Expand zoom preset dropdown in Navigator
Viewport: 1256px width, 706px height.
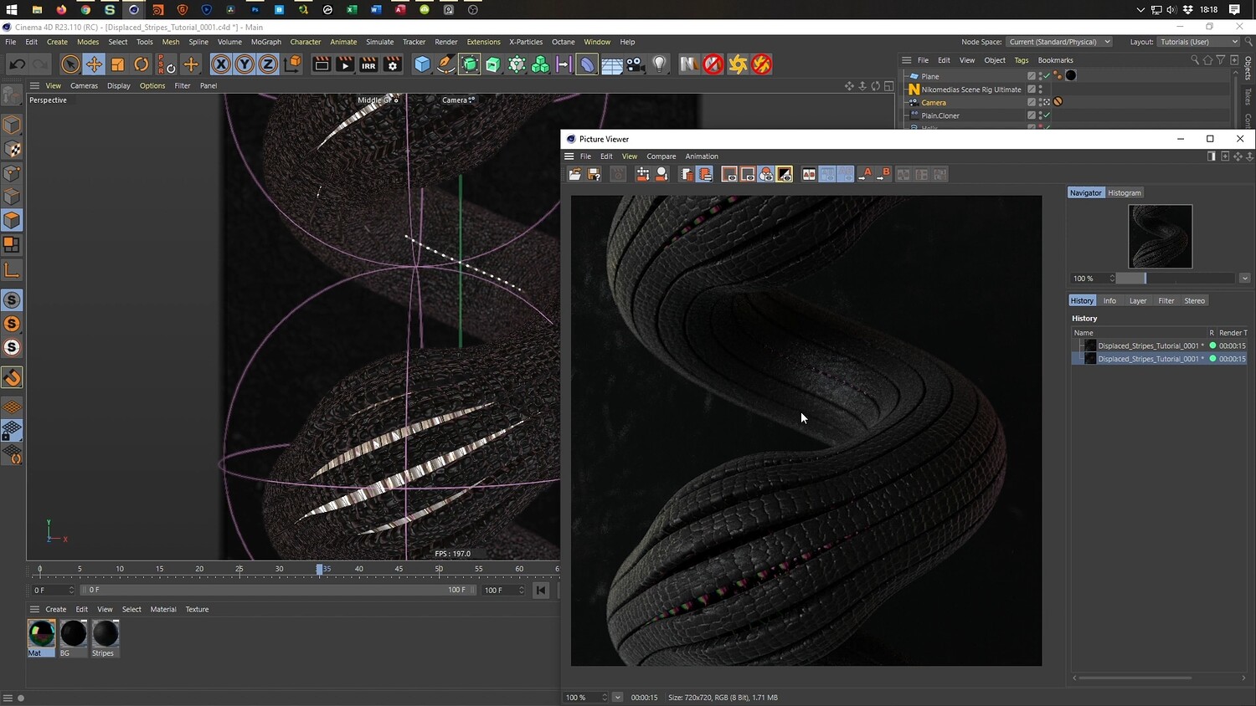[x=1244, y=279]
